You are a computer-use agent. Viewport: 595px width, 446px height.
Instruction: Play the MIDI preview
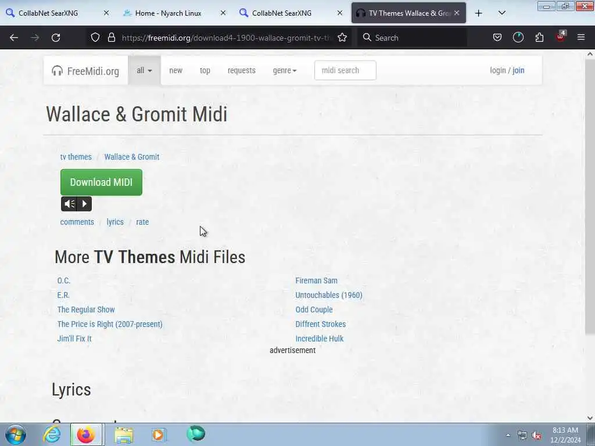click(84, 204)
